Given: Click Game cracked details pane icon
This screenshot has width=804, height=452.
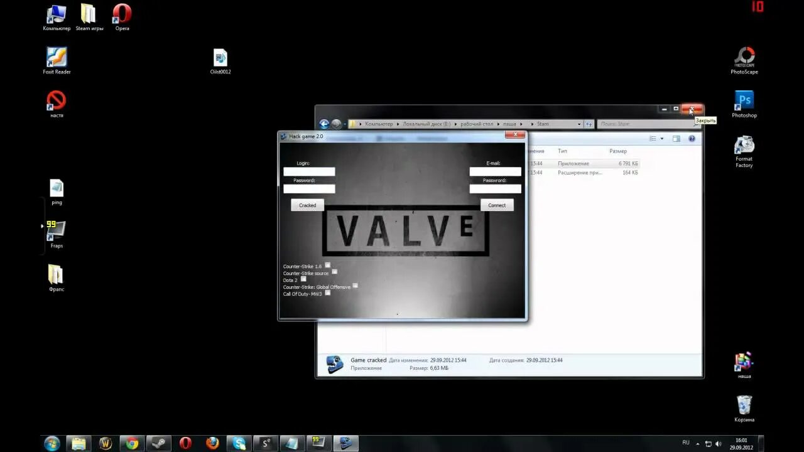Looking at the screenshot, I should (x=335, y=364).
